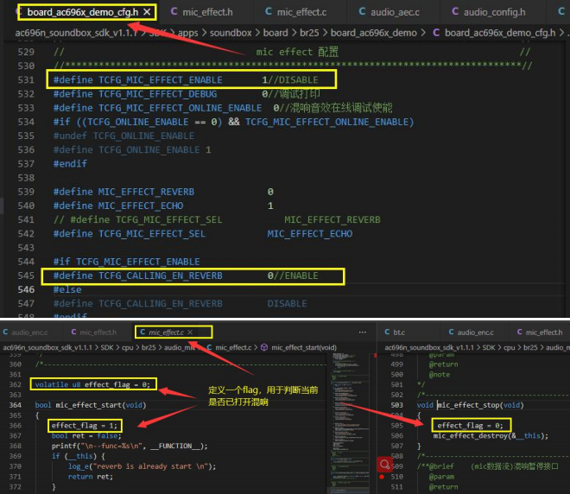This screenshot has height=494, width=570.
Task: Open the apps breadcrumb segment
Action: tap(188, 33)
